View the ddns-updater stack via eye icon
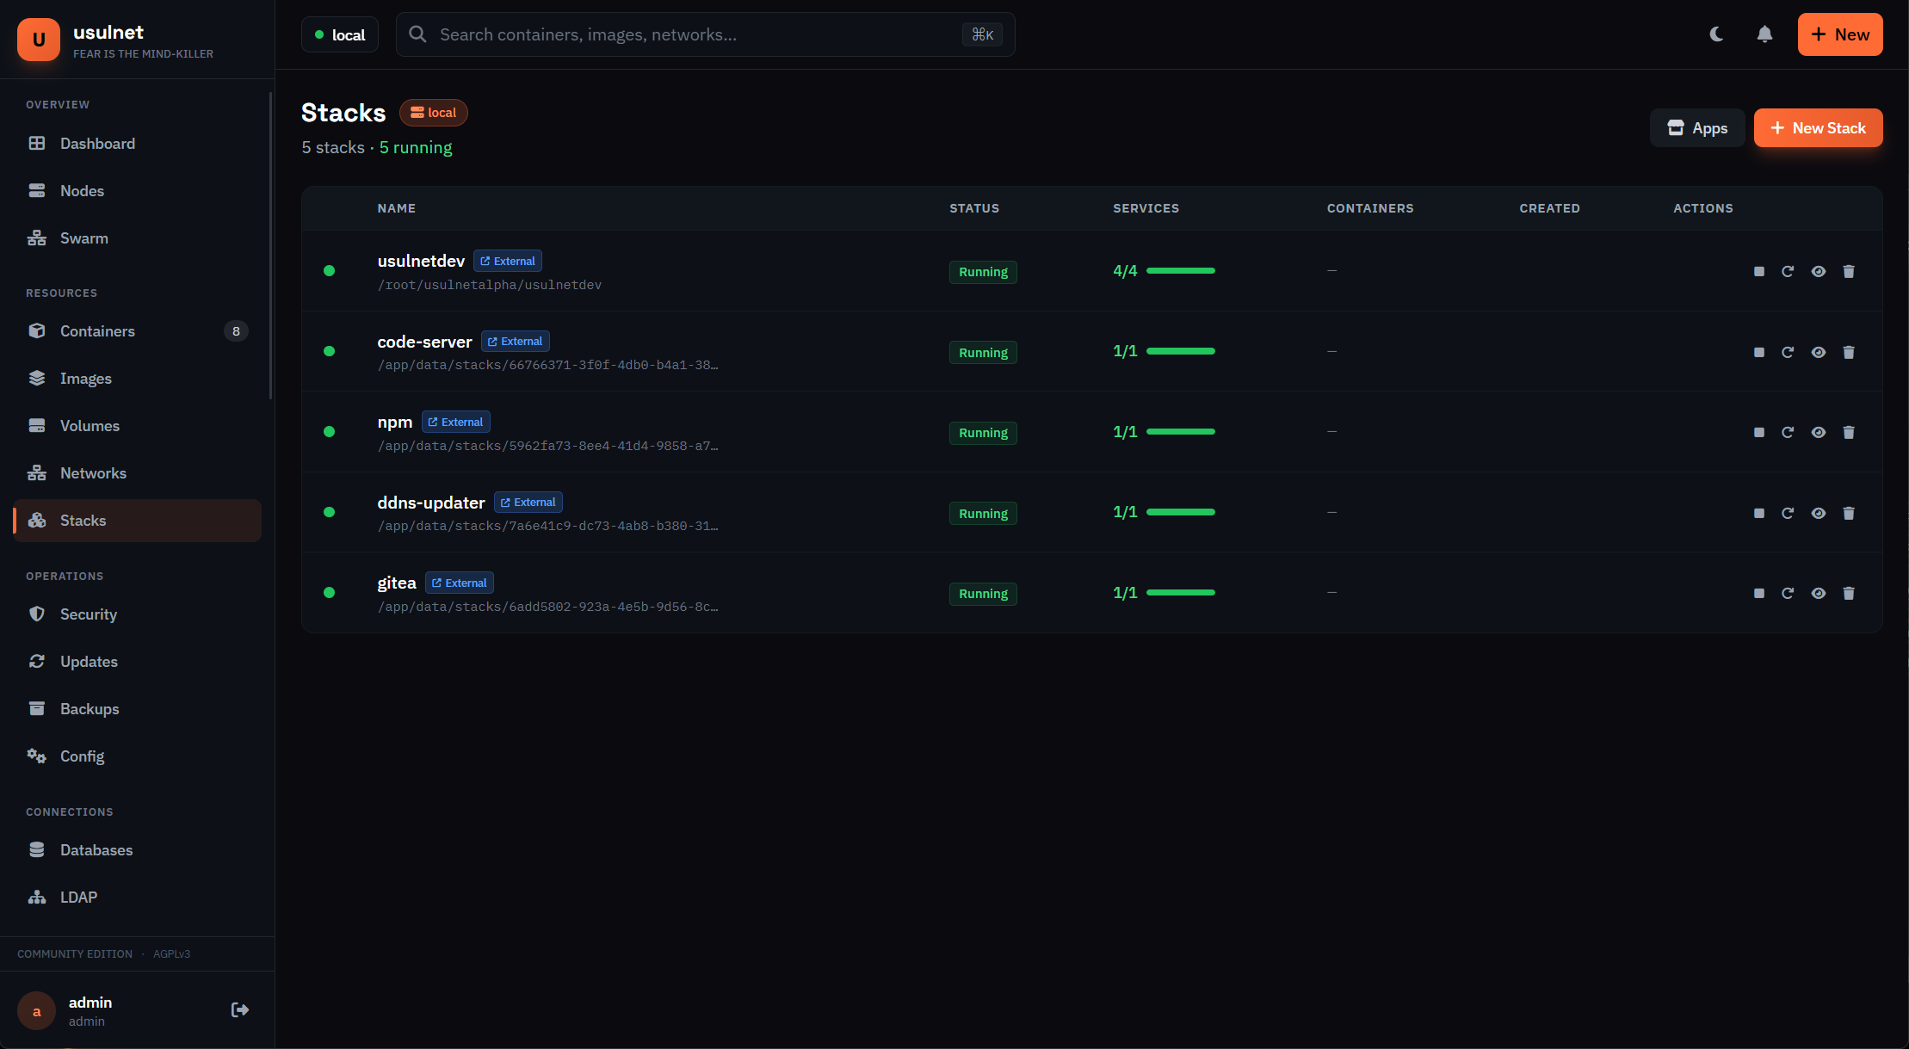The width and height of the screenshot is (1909, 1049). tap(1819, 513)
